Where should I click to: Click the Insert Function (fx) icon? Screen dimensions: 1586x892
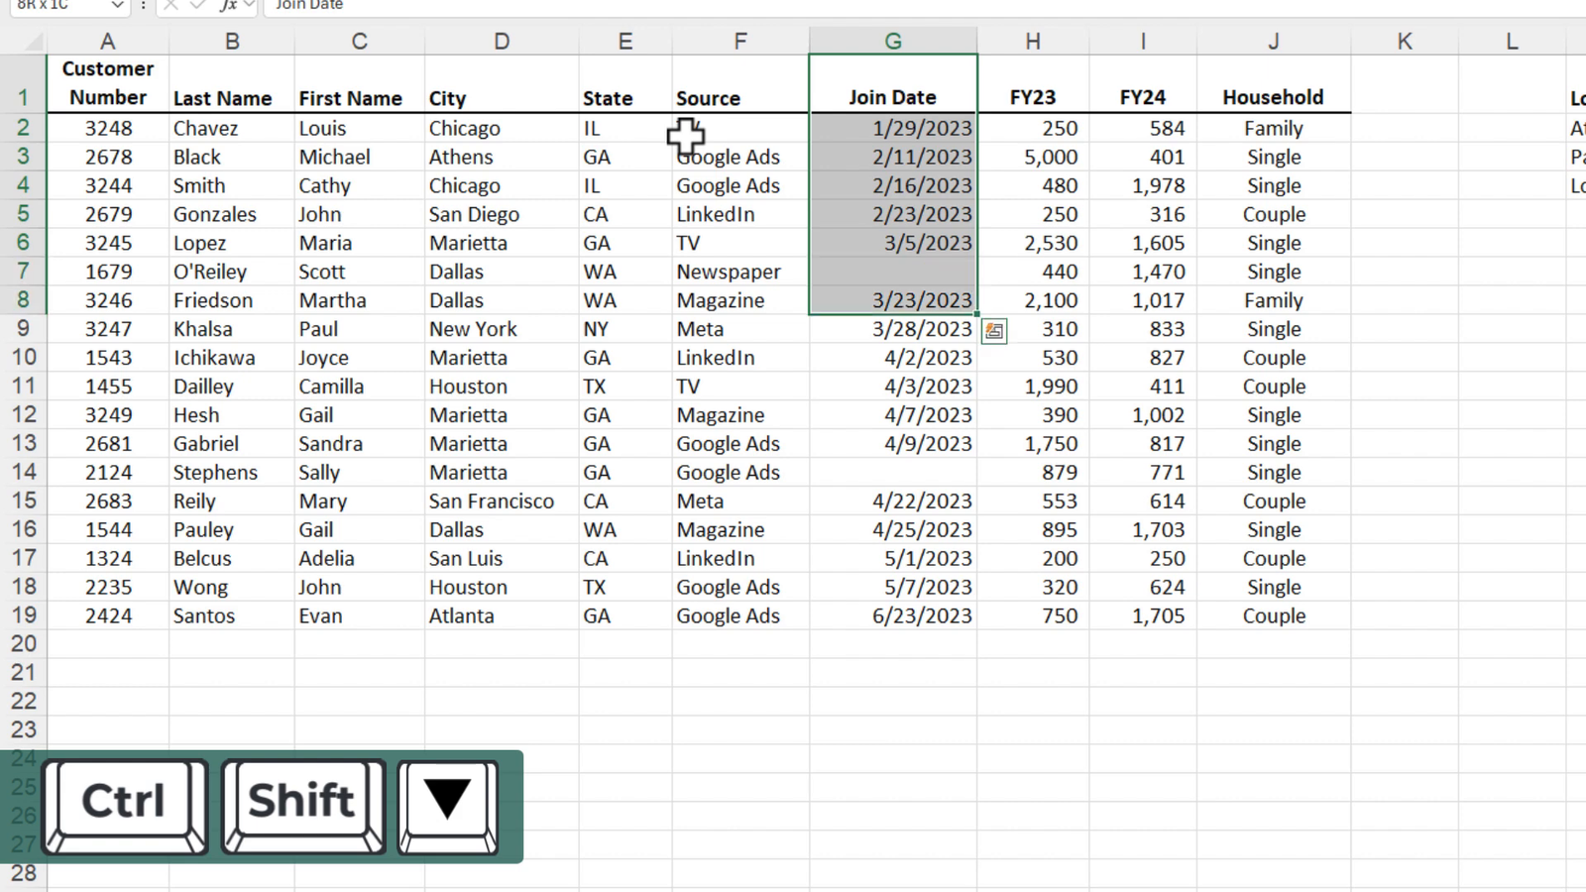pyautogui.click(x=231, y=6)
